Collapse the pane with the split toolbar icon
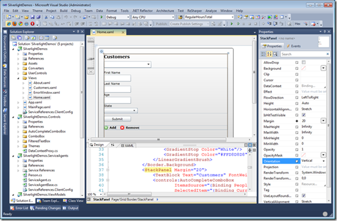 click(x=254, y=145)
